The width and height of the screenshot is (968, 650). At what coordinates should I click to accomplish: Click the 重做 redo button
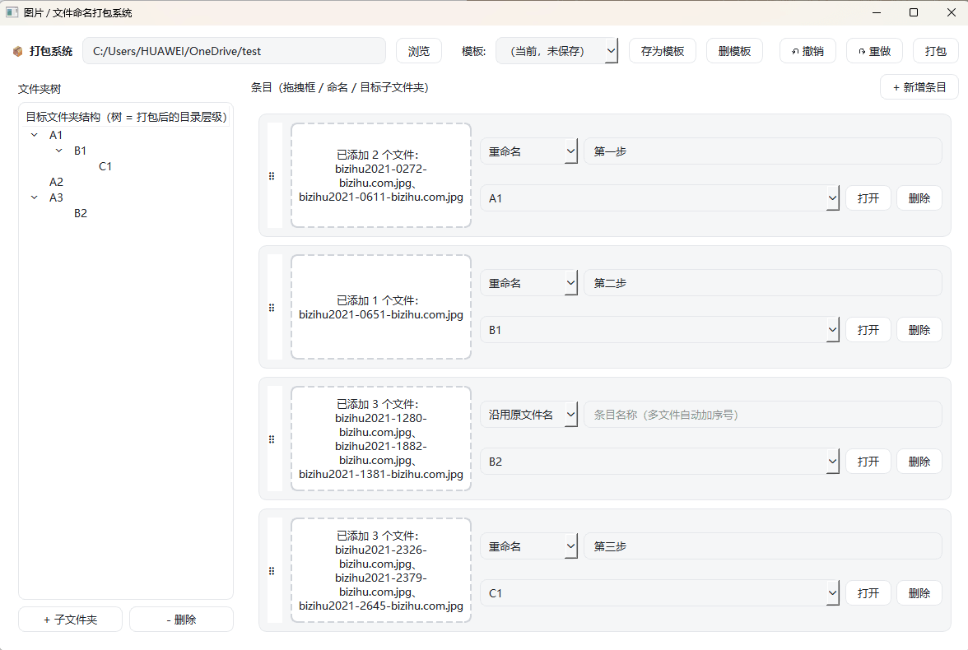(874, 51)
